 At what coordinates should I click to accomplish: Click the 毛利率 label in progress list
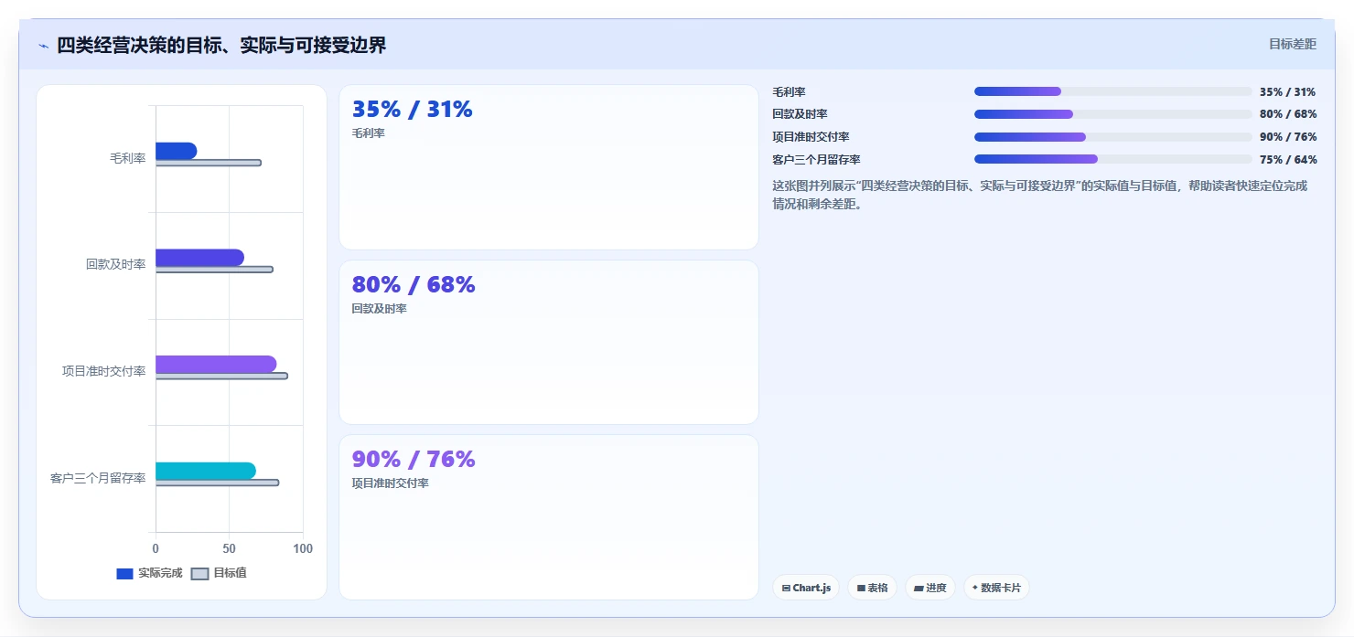click(789, 92)
